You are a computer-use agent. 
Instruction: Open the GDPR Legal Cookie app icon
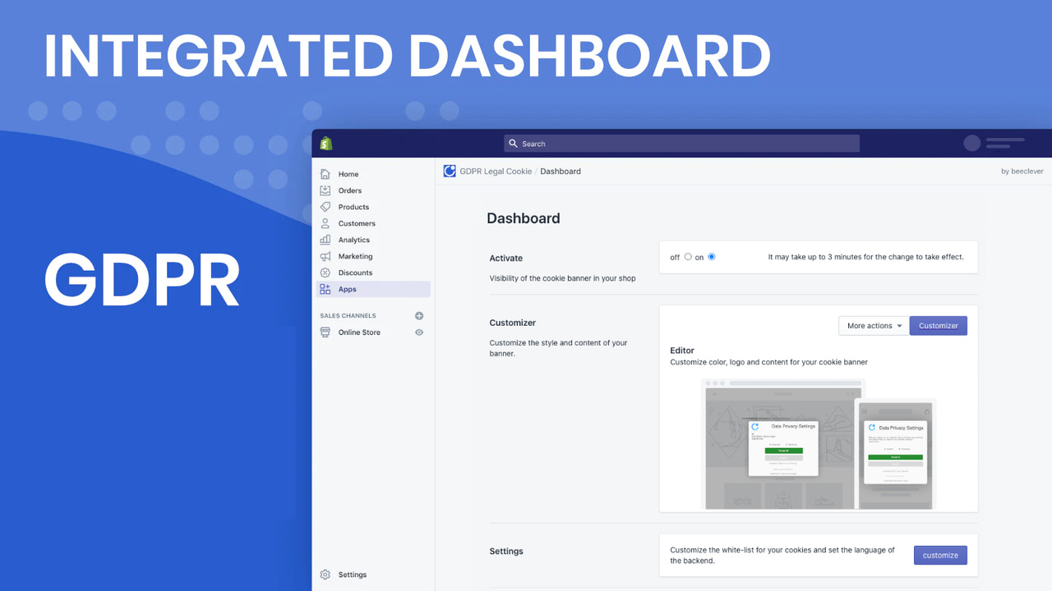(x=450, y=171)
